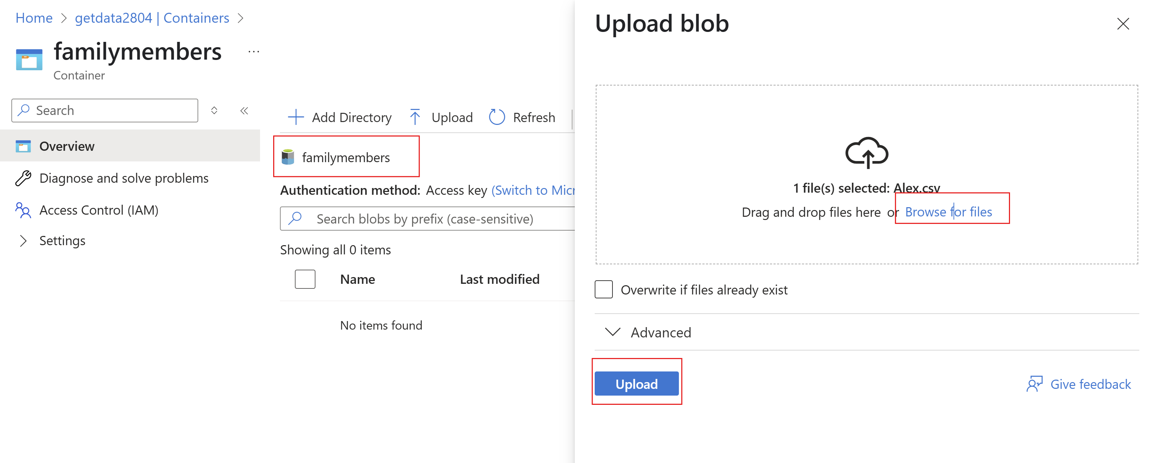Image resolution: width=1156 pixels, height=463 pixels.
Task: Go to getdata2804 | Containers breadcrumb
Action: click(152, 18)
